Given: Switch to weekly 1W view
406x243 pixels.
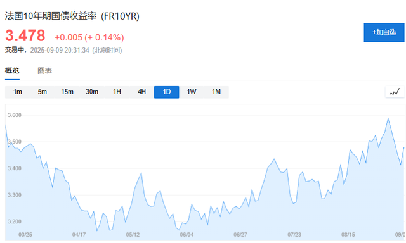Looking at the screenshot, I should (192, 92).
